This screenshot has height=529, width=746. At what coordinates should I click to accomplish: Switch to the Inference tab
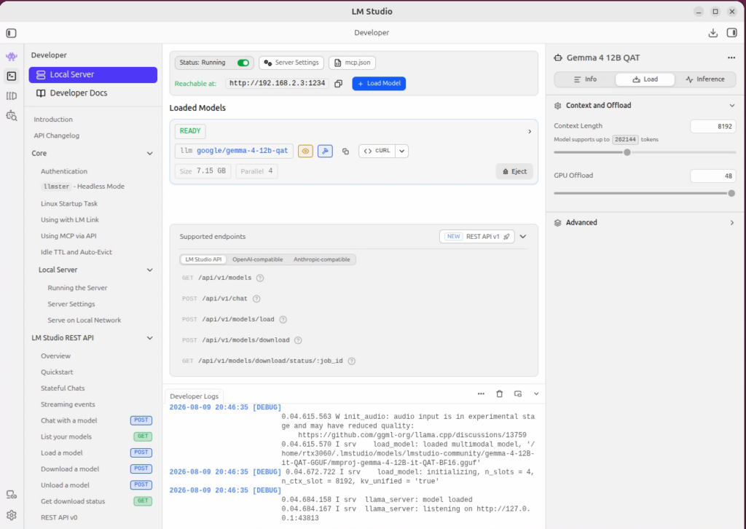coord(705,79)
